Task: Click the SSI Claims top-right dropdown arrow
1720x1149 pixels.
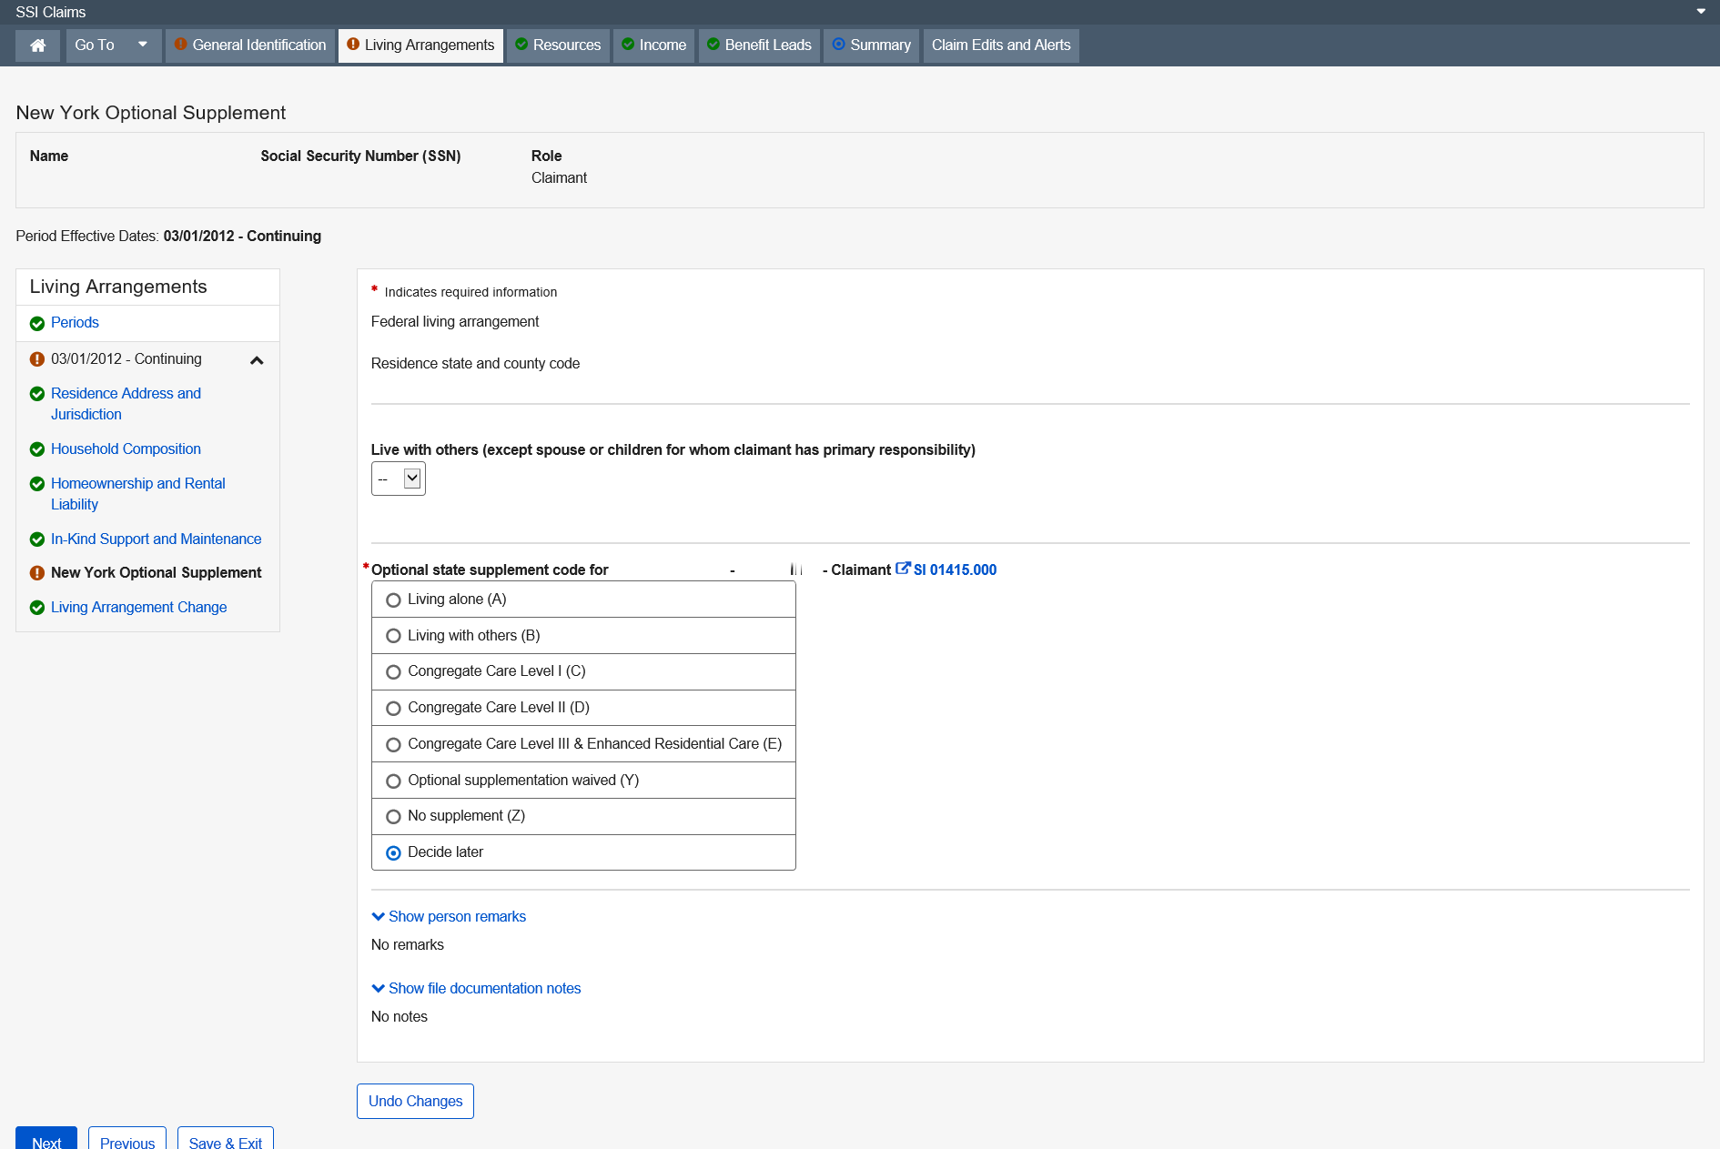Action: [1701, 12]
